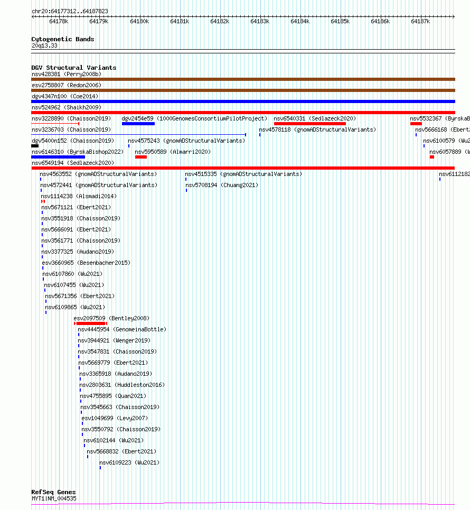Open esv2097509 (Bentley2008) label
Image resolution: width=470 pixels, height=510 pixels.
(111, 318)
